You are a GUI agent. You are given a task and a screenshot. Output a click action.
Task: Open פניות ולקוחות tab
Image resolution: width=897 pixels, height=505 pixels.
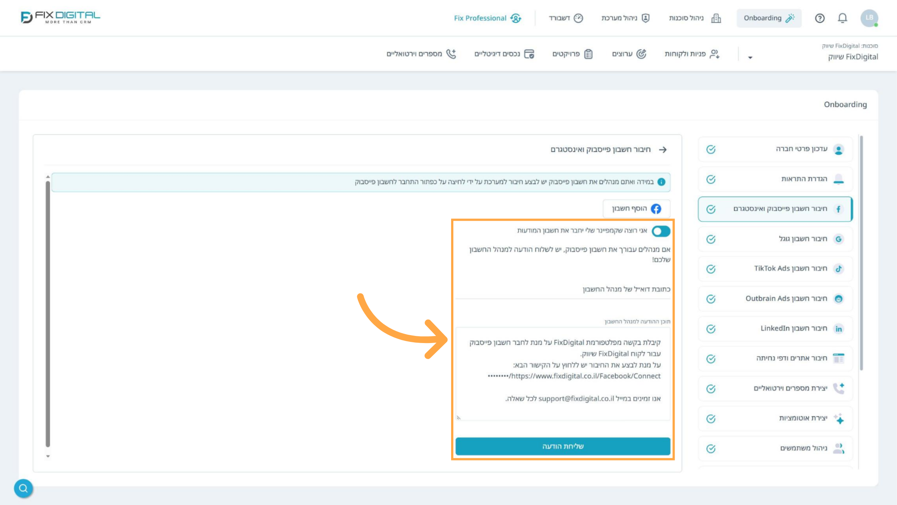point(692,54)
